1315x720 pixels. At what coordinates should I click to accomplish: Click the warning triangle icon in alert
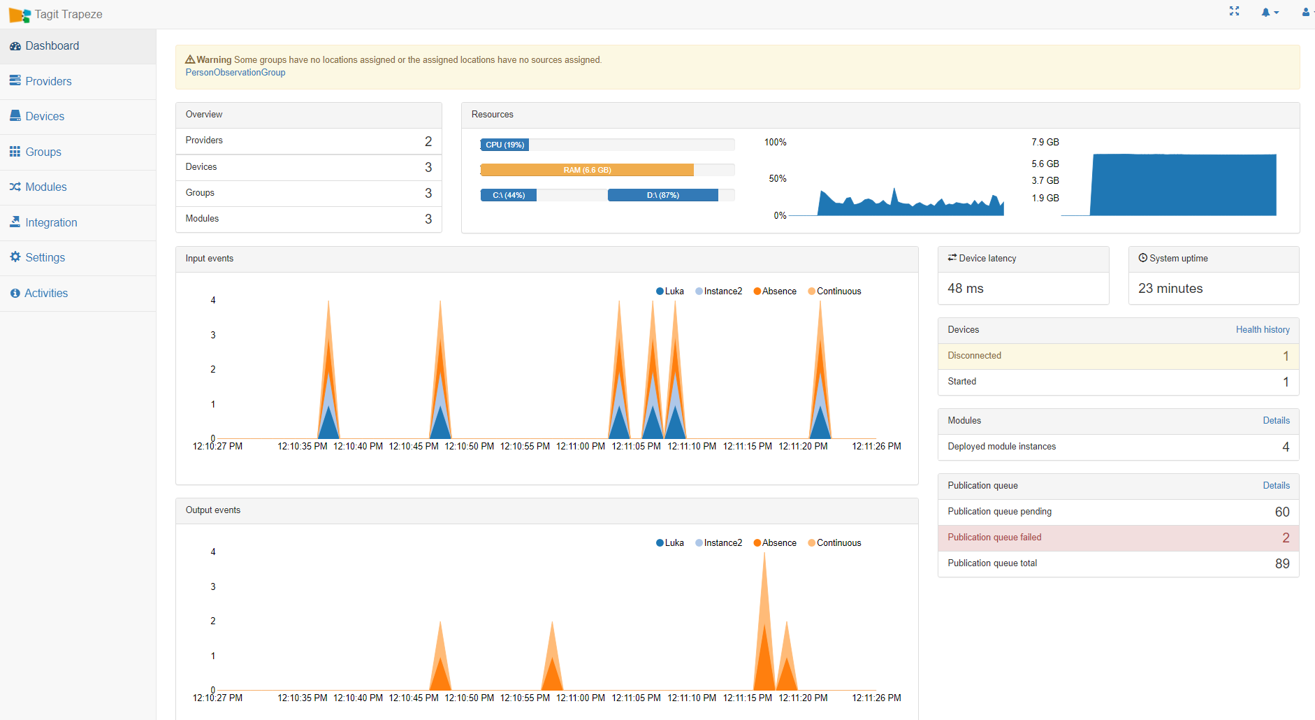[x=190, y=59]
